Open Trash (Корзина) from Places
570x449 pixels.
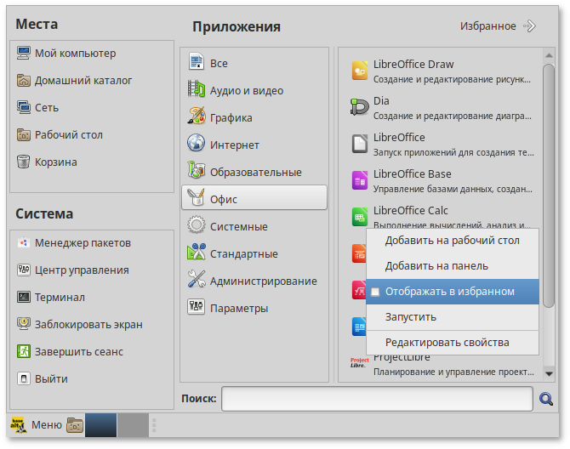[x=56, y=162]
